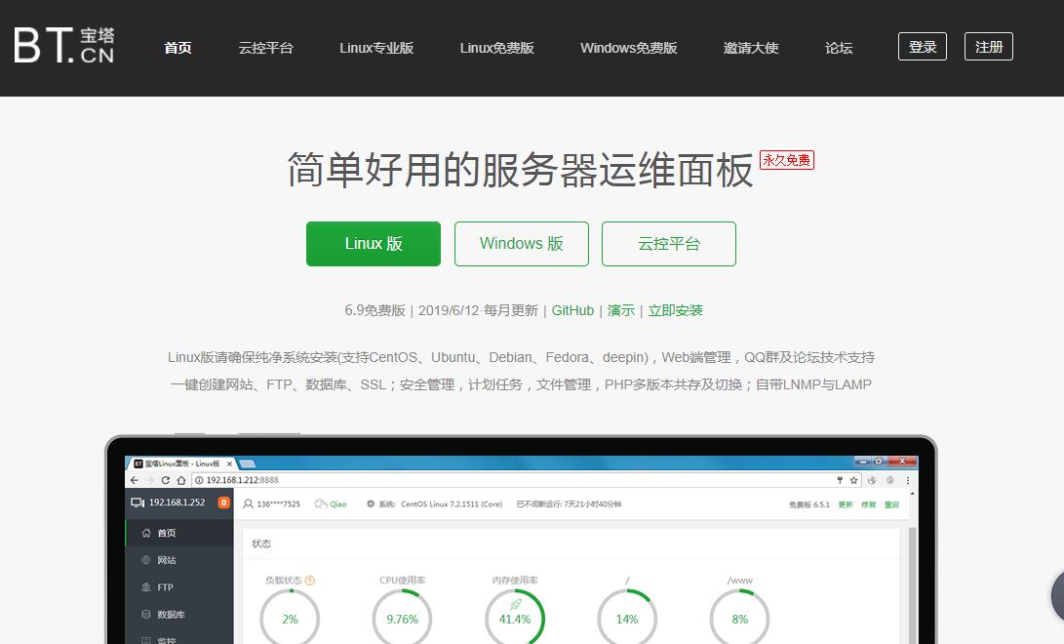
Task: Open the 邀请大使 page
Action: (x=751, y=48)
